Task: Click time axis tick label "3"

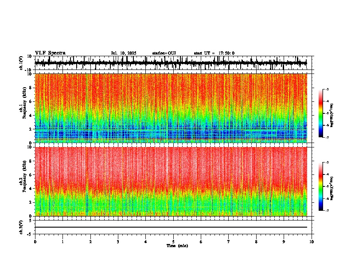Action: (x=118, y=242)
